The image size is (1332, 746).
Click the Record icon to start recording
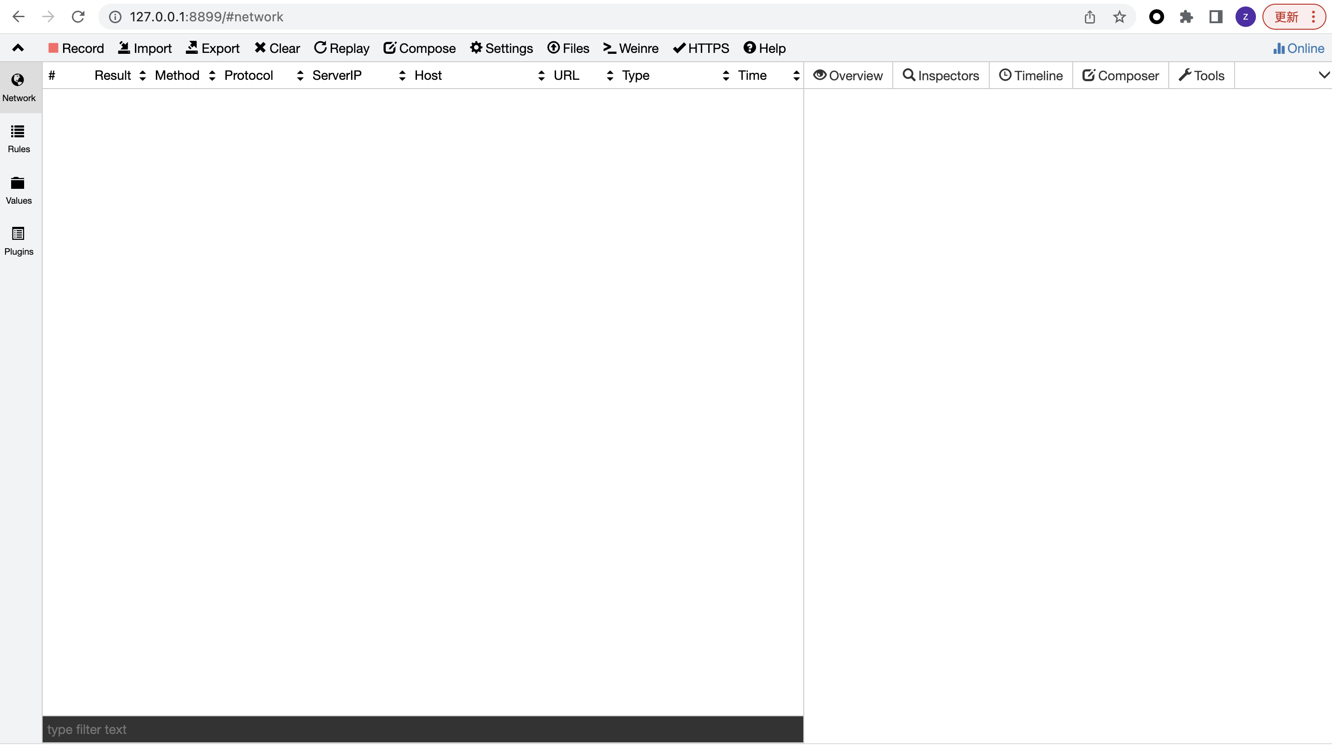coord(53,48)
